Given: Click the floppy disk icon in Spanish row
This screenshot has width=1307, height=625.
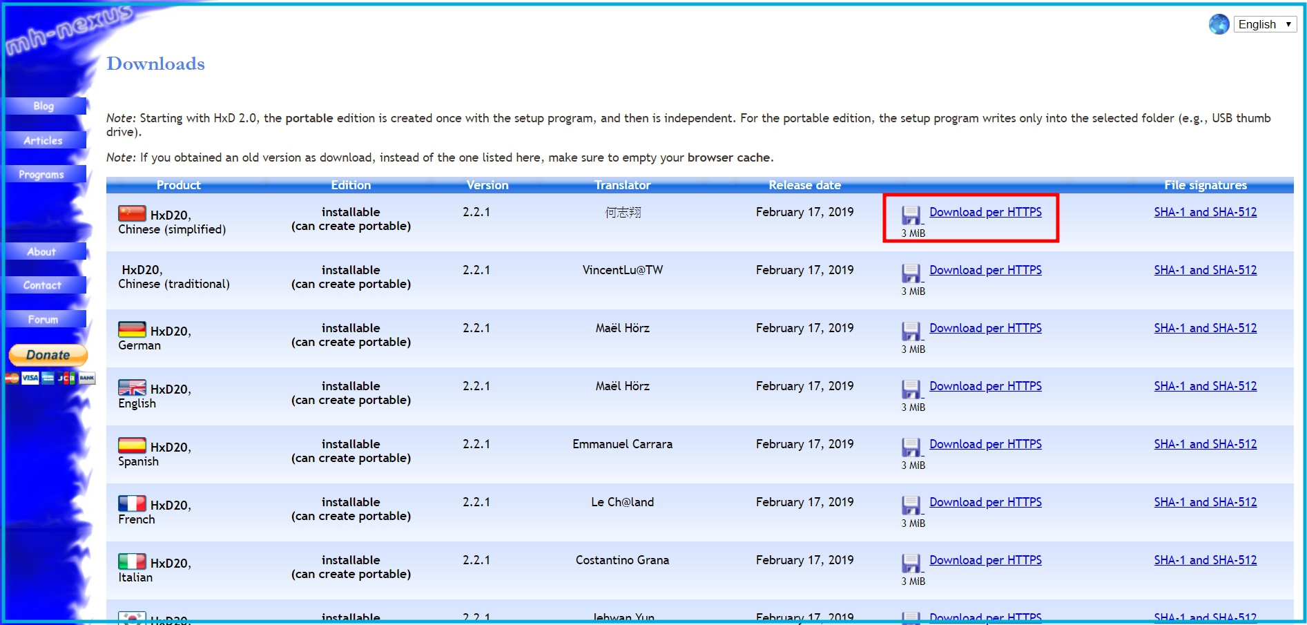Looking at the screenshot, I should pos(911,447).
